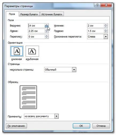
Task: Decrease the Верхнее margin with down arrow
Action: (x=47, y=26)
